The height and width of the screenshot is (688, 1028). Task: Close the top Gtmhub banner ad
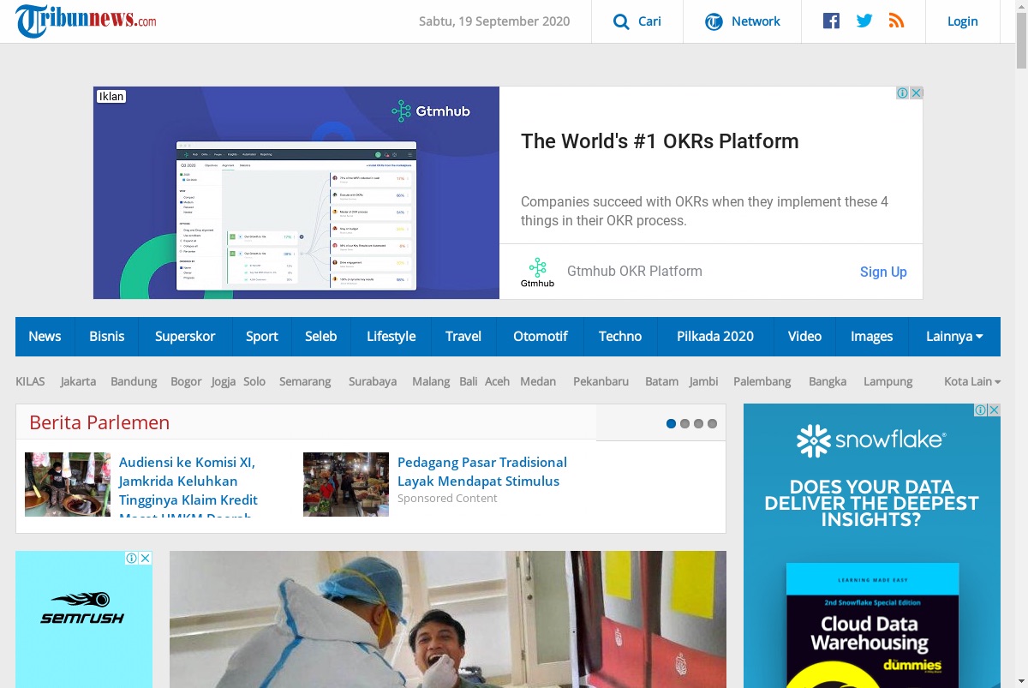point(917,93)
